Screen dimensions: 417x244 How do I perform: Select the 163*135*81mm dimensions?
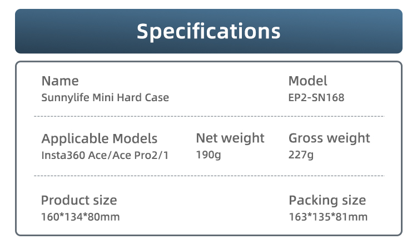(x=328, y=217)
